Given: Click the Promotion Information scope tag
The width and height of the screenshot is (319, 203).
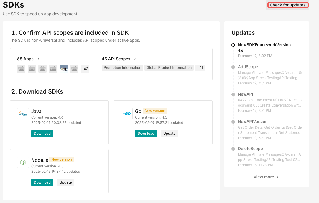Looking at the screenshot, I should pyautogui.click(x=122, y=68).
